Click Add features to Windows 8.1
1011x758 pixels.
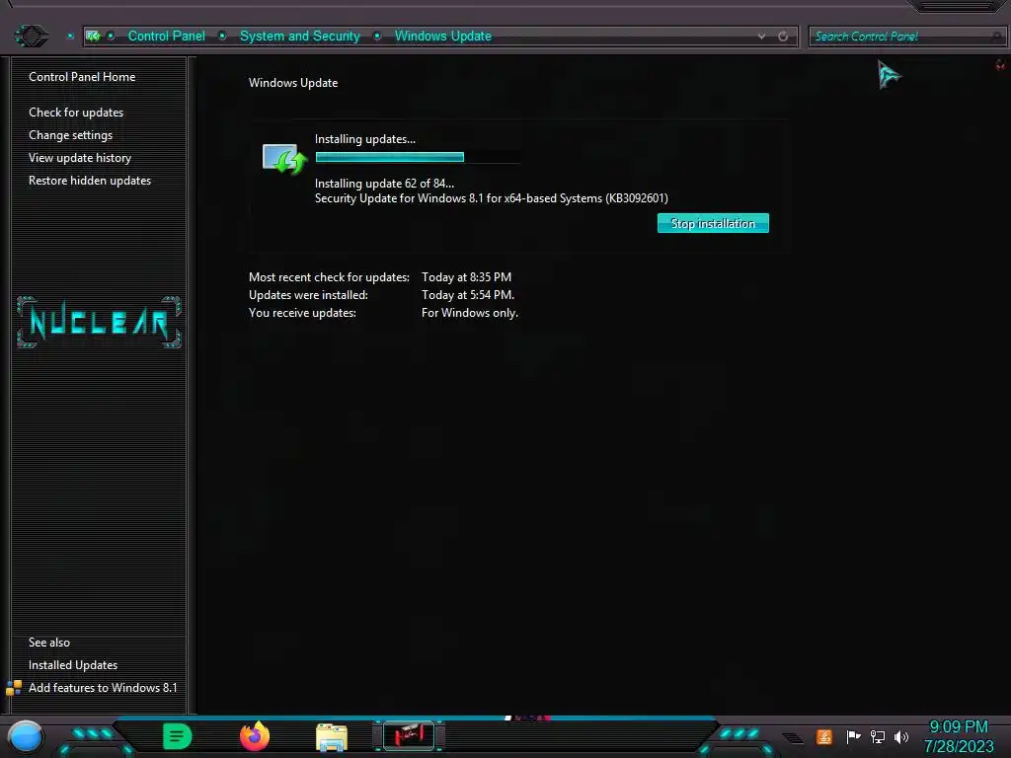click(x=103, y=688)
